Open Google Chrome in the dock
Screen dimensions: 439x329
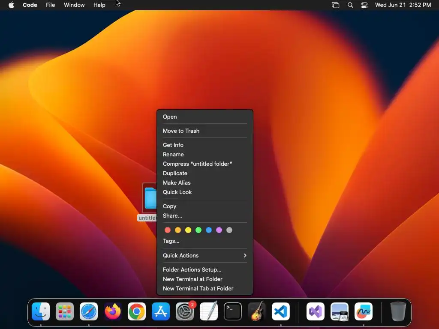click(x=137, y=311)
